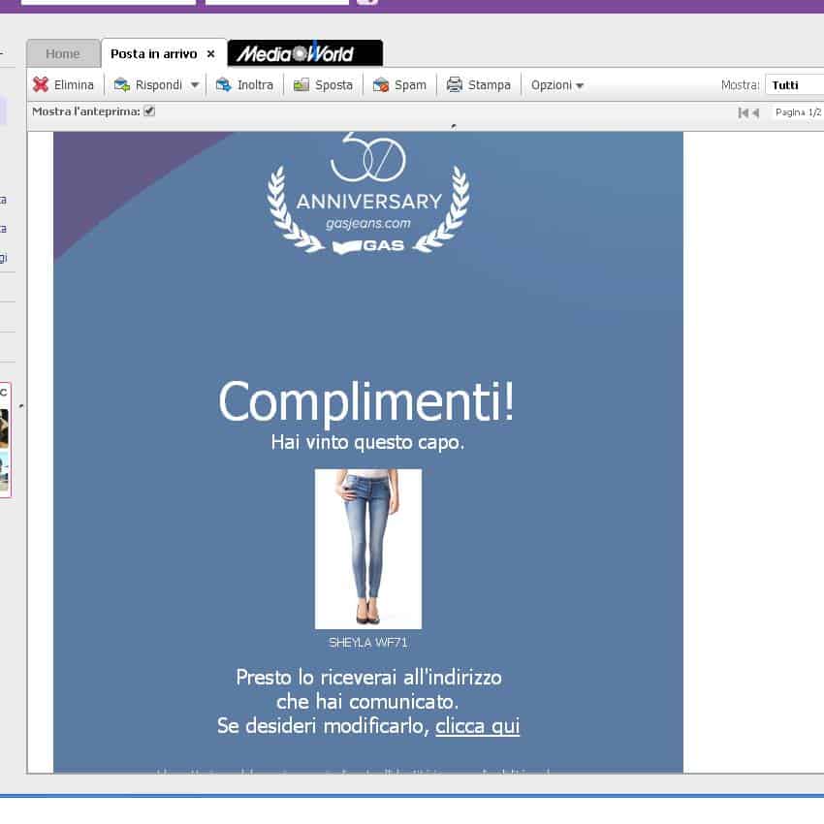Click the preview pane collapse handle above email
The width and height of the screenshot is (824, 824).
point(453,126)
